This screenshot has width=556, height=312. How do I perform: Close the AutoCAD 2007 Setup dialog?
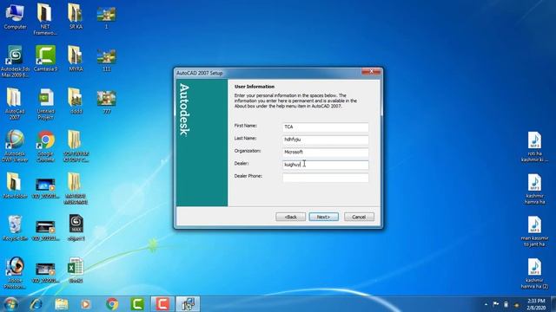[x=371, y=72]
